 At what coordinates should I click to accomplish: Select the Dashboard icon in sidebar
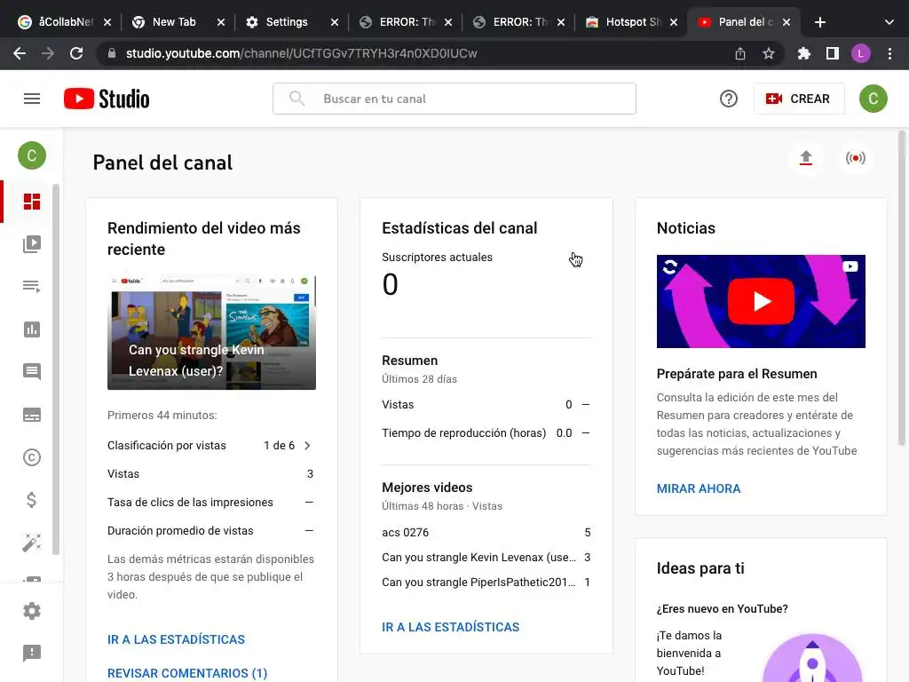click(32, 202)
